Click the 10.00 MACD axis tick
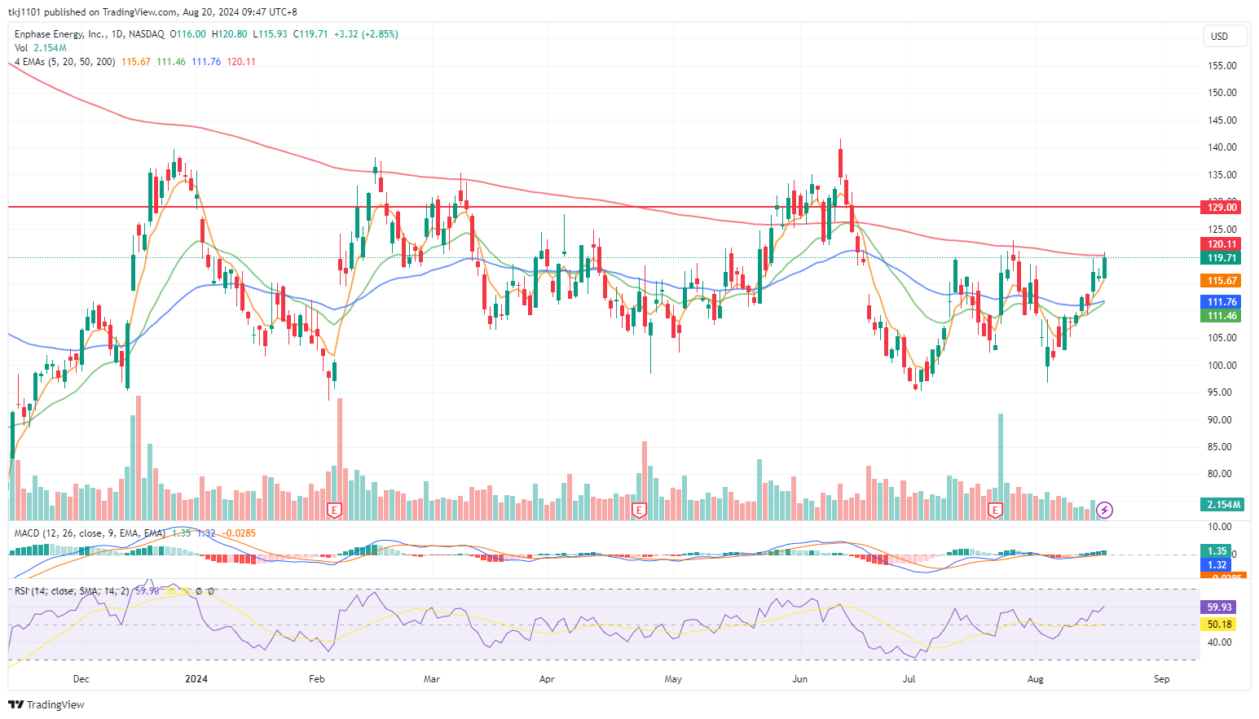 tap(1219, 527)
